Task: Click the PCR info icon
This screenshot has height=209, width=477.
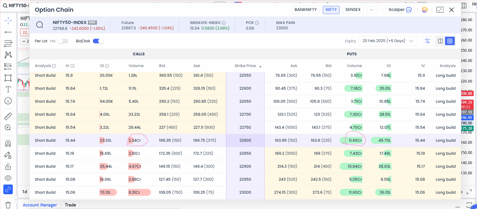Action: [x=257, y=23]
